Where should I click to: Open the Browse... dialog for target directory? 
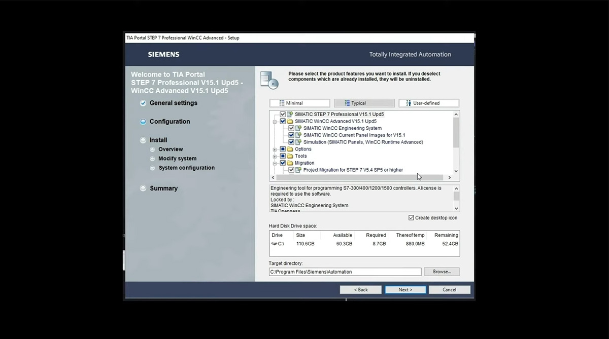tap(442, 272)
